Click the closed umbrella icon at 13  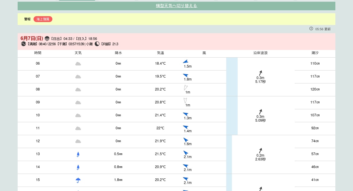coord(78,154)
